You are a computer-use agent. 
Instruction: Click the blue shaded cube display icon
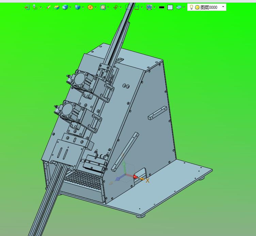[x=65, y=7]
